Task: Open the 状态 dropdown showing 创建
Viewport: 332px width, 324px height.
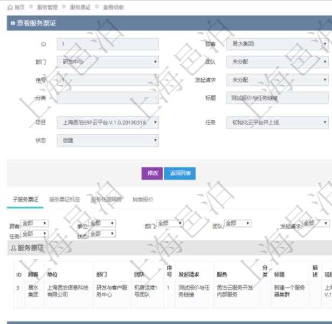Action: click(108, 140)
